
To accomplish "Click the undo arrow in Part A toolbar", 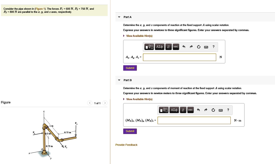I will pyautogui.click(x=184, y=47).
